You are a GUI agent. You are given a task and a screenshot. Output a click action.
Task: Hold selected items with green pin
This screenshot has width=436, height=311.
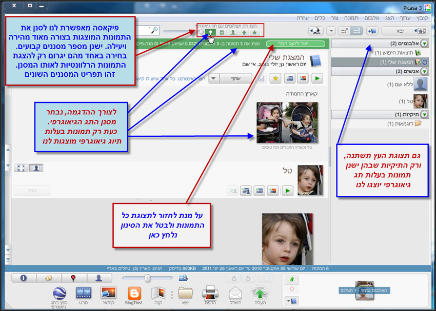pyautogui.click(x=292, y=280)
